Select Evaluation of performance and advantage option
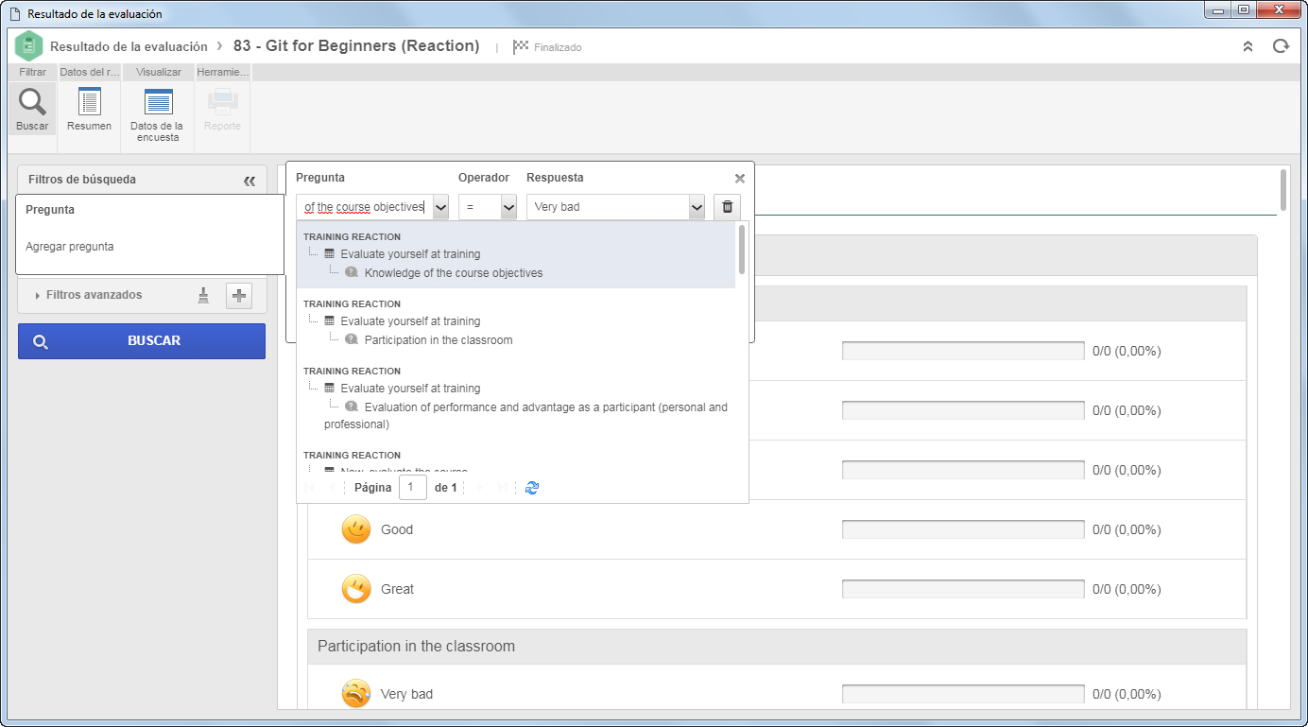The image size is (1308, 727). [x=525, y=416]
